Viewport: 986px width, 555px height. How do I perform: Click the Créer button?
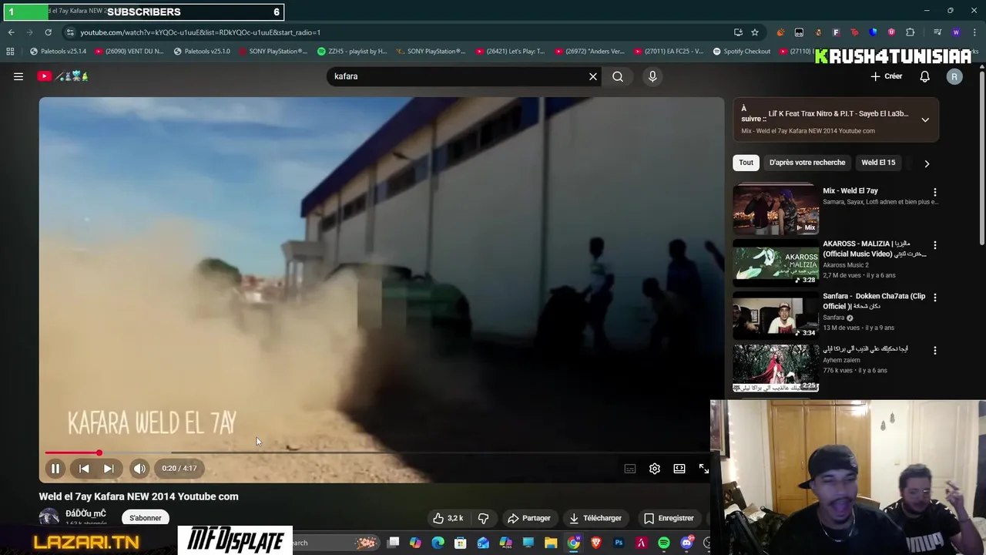point(886,76)
